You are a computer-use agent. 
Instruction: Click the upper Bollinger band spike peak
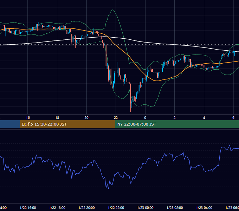click(112, 10)
